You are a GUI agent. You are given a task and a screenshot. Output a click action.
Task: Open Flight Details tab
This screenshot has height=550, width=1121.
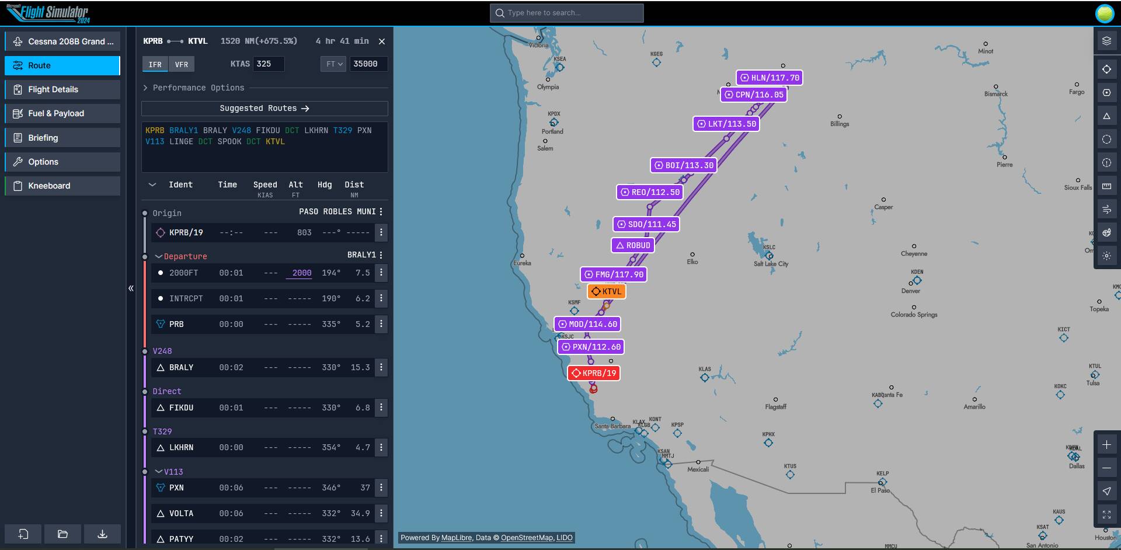point(62,89)
